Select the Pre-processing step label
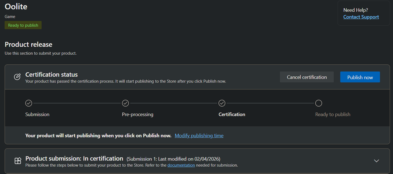The height and width of the screenshot is (174, 393). click(138, 114)
